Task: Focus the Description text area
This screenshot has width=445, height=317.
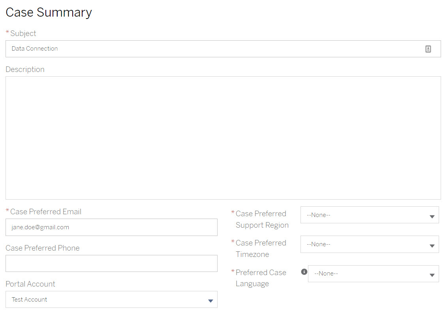Action: [223, 138]
